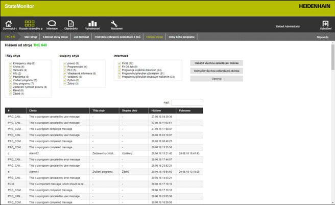Toggle the Poznámka checkbox
The image size is (335, 205).
(x=10, y=77)
